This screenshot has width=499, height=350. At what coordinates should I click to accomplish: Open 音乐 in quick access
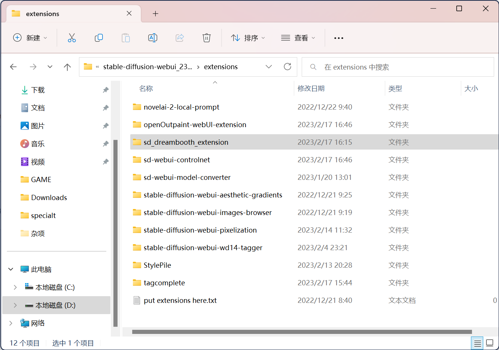coord(38,144)
